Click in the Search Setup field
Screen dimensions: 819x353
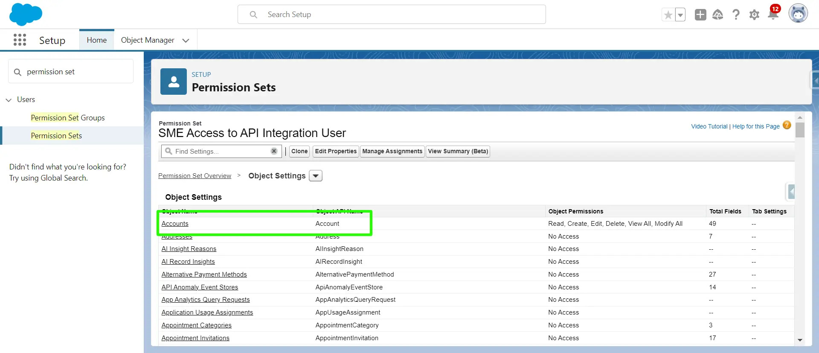[x=392, y=15]
